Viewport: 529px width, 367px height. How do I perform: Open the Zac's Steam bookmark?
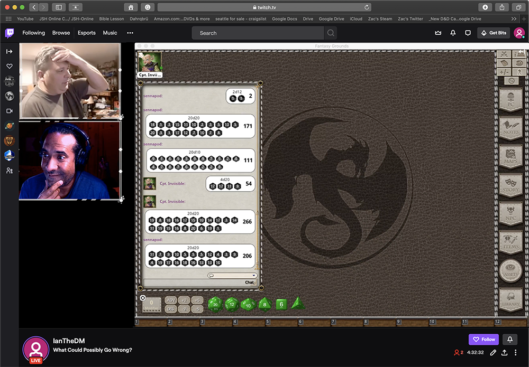coord(380,19)
